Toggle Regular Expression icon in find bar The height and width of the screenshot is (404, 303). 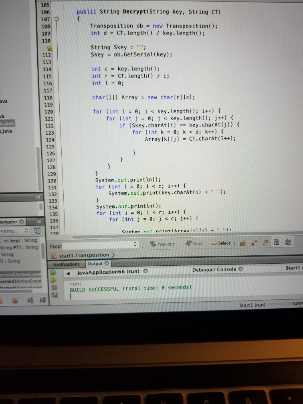(x=266, y=242)
